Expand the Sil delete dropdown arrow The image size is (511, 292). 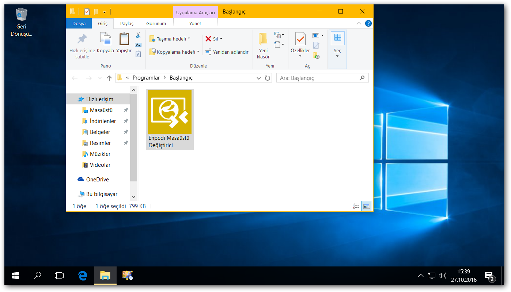[x=221, y=39]
